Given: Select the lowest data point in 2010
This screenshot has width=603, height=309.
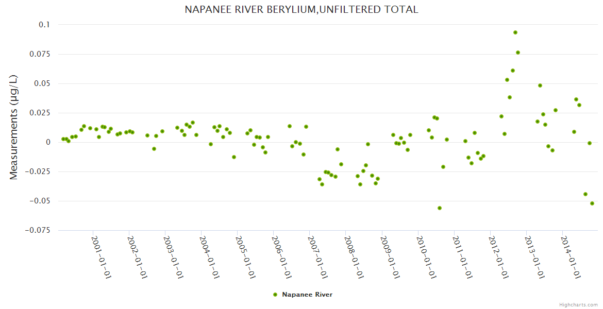Looking at the screenshot, I should pos(440,208).
